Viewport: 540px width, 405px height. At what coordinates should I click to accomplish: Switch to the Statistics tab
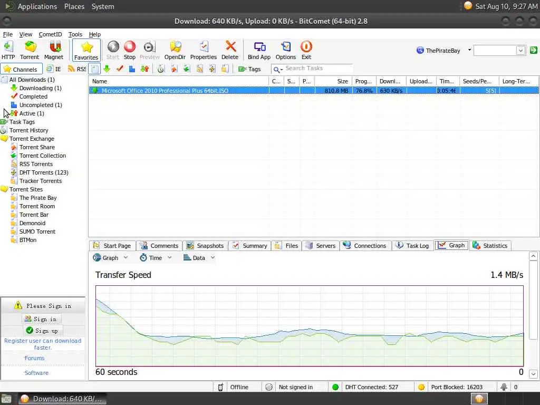[490, 246]
